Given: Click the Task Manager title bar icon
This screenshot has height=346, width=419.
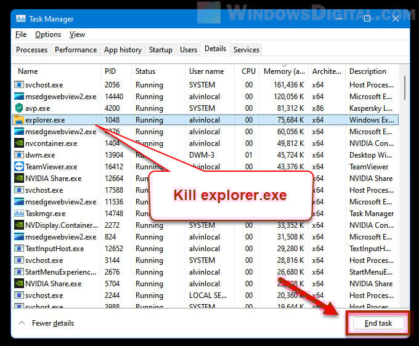Looking at the screenshot, I should (20, 18).
